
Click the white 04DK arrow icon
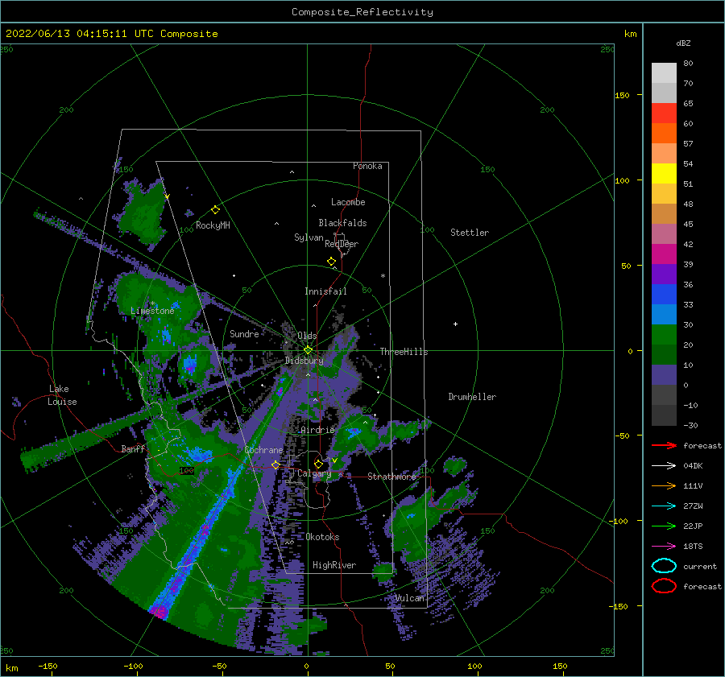(664, 465)
